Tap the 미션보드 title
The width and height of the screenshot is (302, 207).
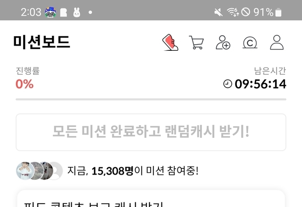coord(42,42)
